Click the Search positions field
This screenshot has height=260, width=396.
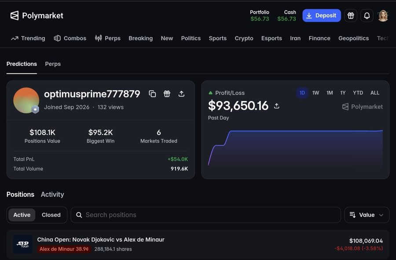point(205,215)
